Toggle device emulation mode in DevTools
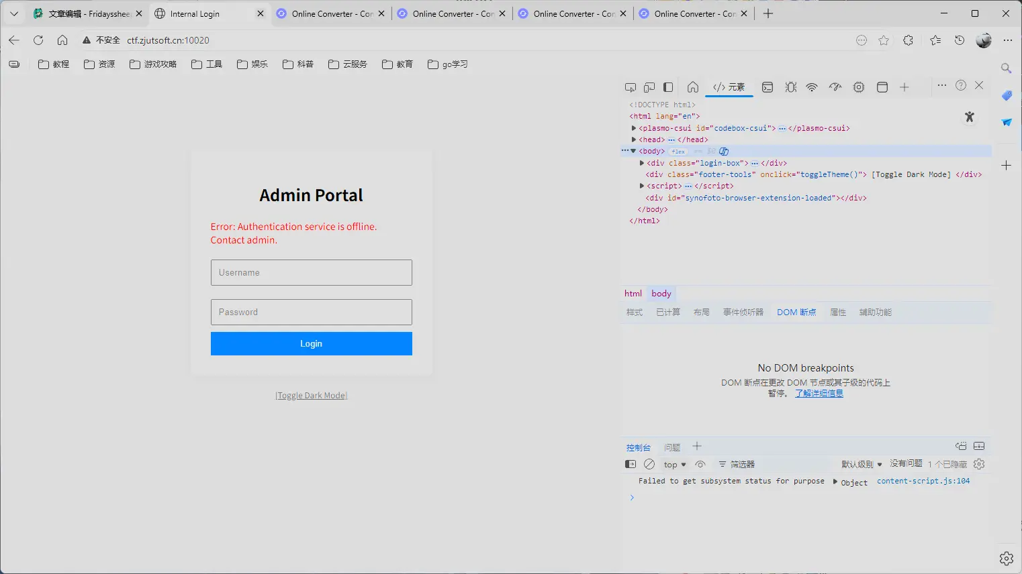The image size is (1022, 574). [x=649, y=87]
